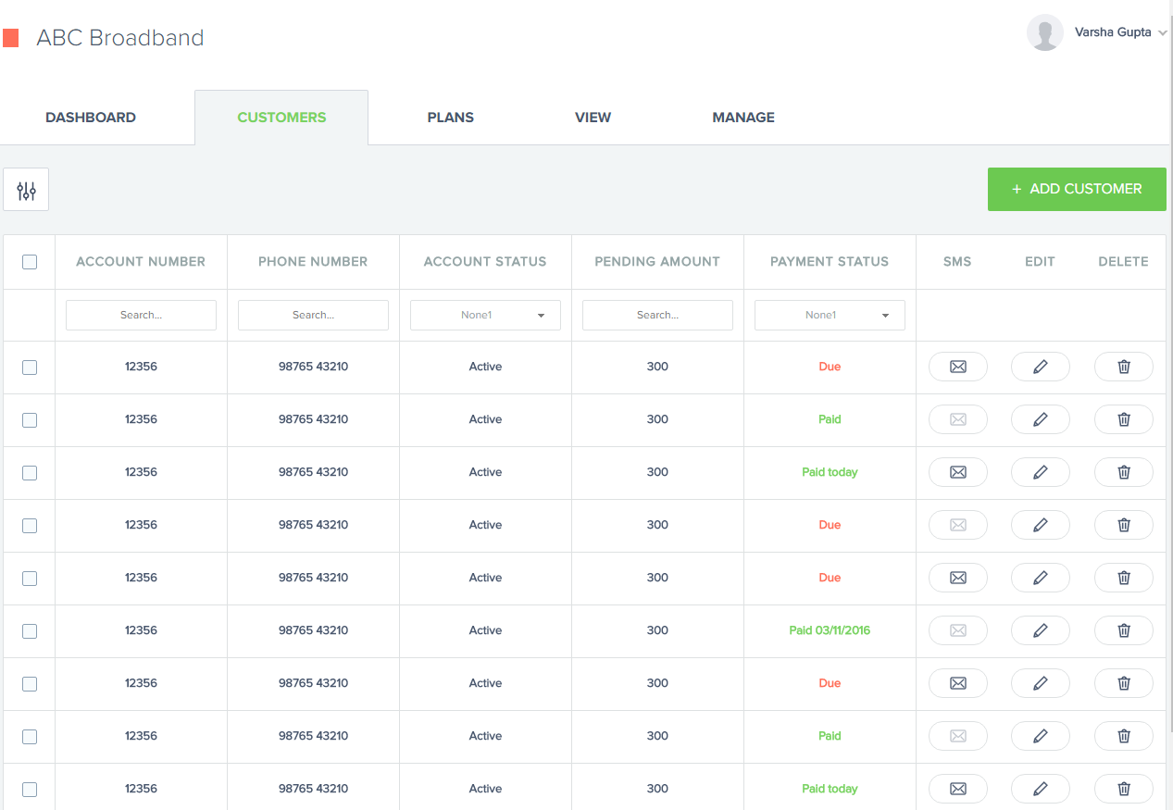Viewport: 1173px width, 810px height.
Task: Open the Account Status filter dropdown
Action: [x=485, y=316]
